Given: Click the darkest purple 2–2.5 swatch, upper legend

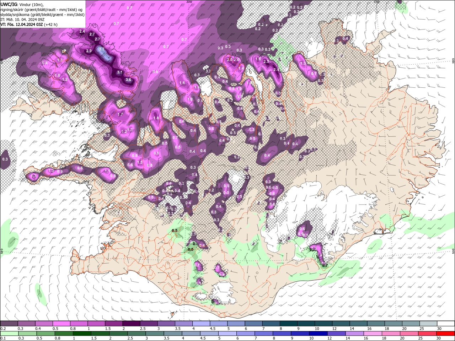Looking at the screenshot, I should (x=131, y=324).
